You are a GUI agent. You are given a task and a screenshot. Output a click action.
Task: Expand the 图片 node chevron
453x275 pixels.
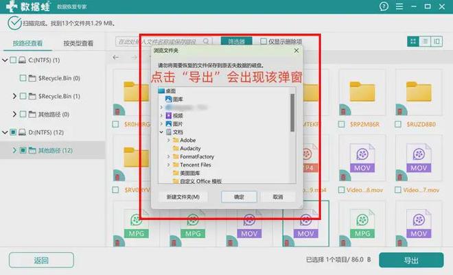point(161,124)
